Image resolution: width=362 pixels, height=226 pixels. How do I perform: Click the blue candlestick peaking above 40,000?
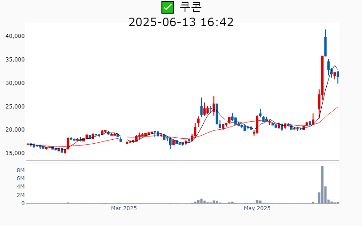point(325,43)
